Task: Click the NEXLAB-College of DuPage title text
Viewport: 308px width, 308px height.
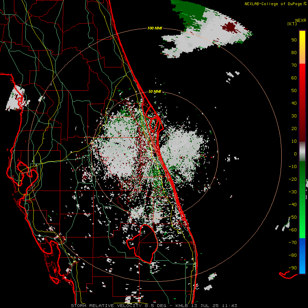Action: tap(274, 4)
